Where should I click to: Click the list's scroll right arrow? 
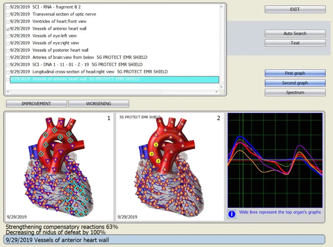click(x=217, y=92)
